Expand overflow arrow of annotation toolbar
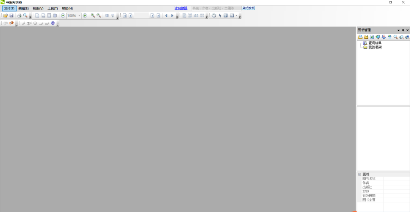The image size is (410, 212). pyautogui.click(x=58, y=25)
